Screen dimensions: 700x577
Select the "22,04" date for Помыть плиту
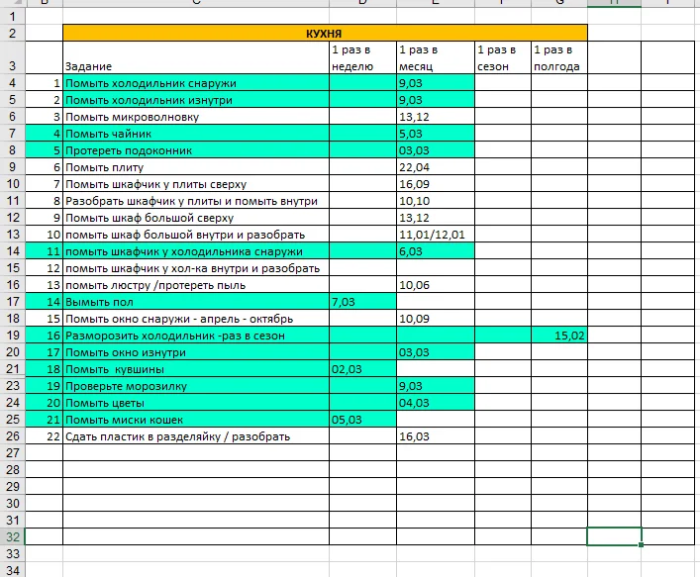pos(436,167)
